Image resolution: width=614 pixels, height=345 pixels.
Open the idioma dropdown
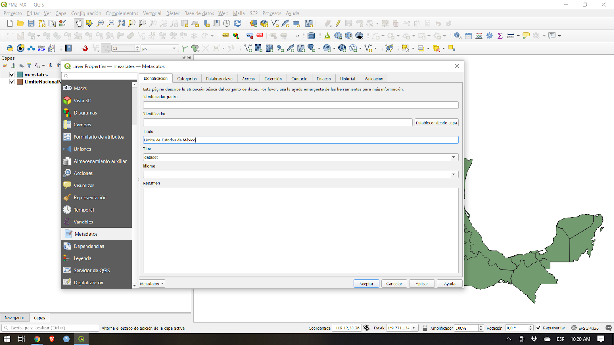coord(300,174)
